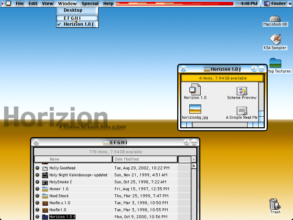Screen dimensions: 293x220
Task: Click the date 'Tue, Mar 3, 1998, 10:50 PM'
Action: pos(141,203)
